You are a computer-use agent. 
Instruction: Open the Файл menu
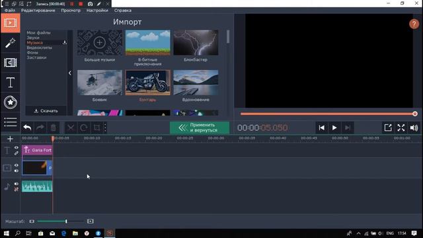pyautogui.click(x=10, y=11)
